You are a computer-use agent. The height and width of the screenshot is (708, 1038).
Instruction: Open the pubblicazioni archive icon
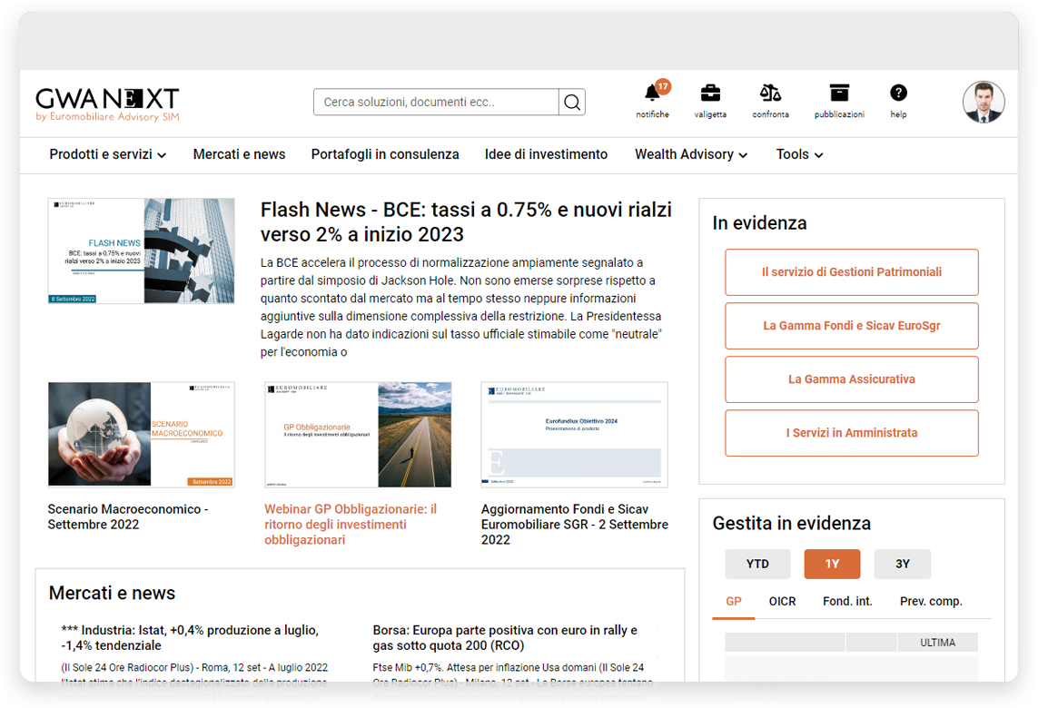pyautogui.click(x=839, y=93)
